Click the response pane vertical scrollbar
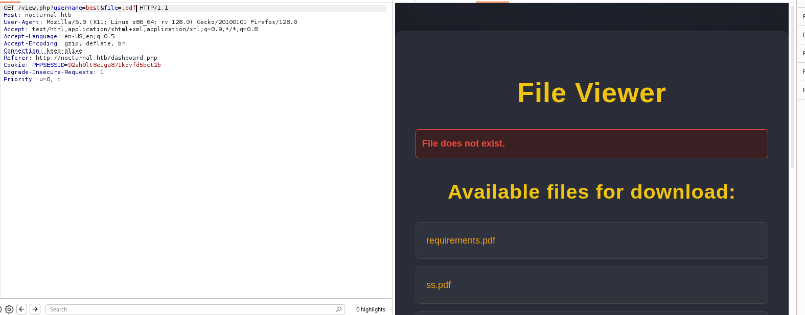Viewport: 805px width, 315px height. click(x=793, y=87)
